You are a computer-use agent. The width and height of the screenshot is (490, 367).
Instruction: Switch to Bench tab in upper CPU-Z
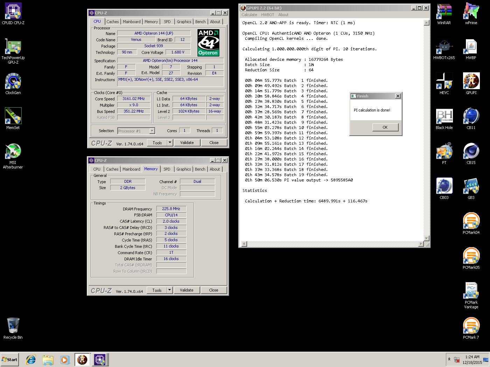pyautogui.click(x=201, y=22)
